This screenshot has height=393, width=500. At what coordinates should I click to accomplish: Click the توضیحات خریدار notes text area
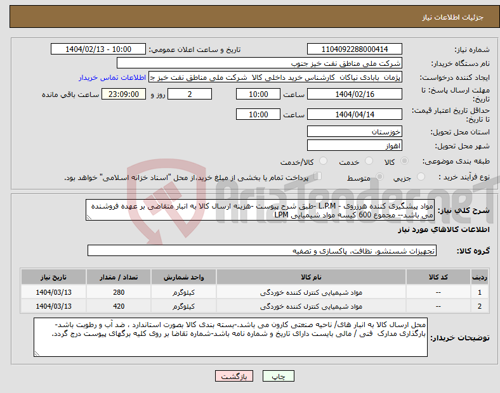click(230, 337)
